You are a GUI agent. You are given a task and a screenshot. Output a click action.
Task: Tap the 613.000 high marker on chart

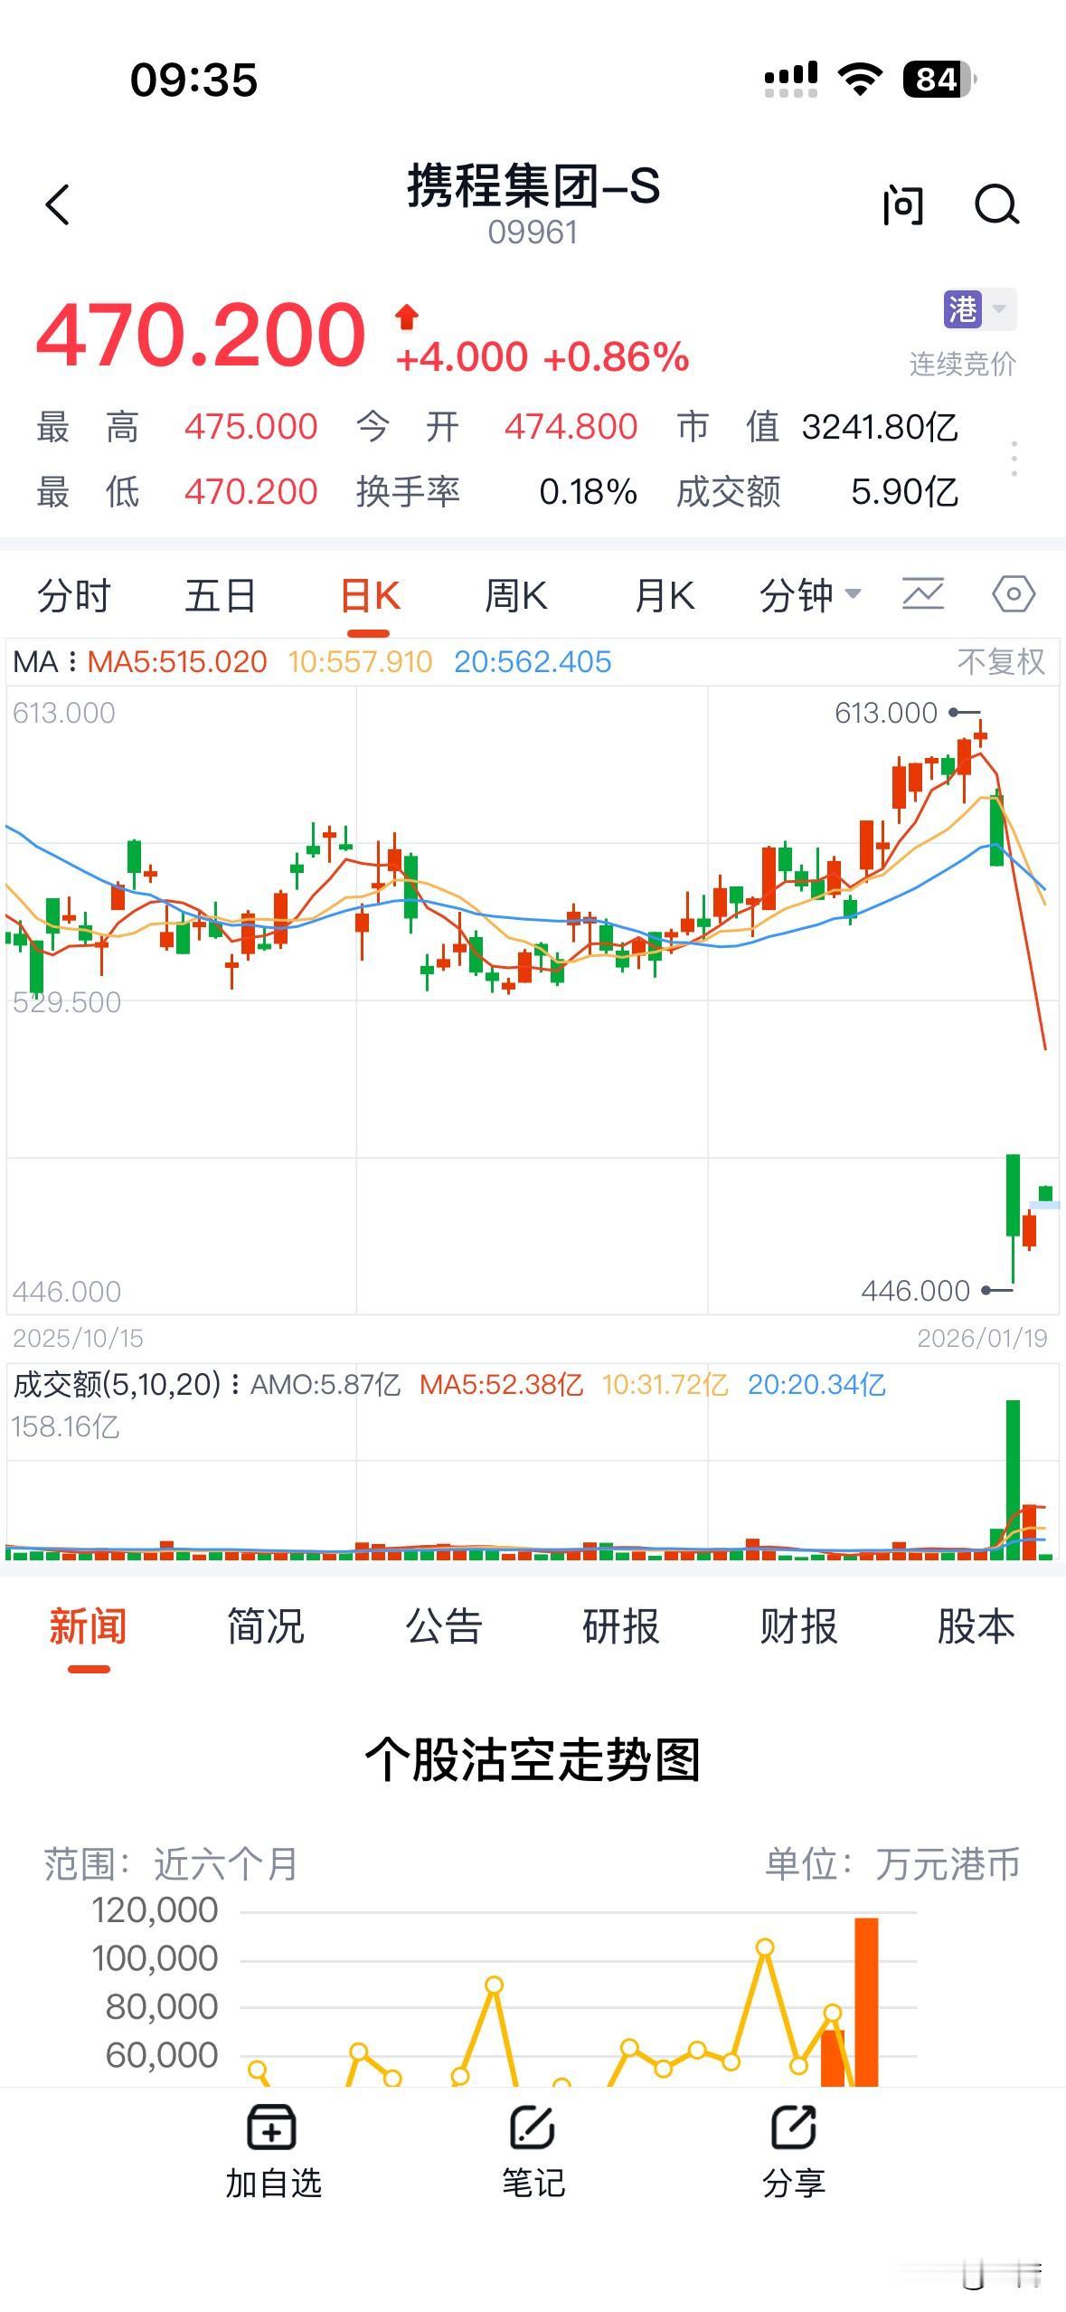click(x=886, y=713)
